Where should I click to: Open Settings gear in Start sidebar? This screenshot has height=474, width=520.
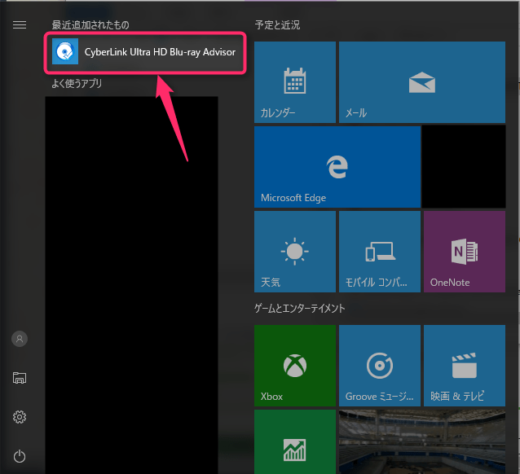point(20,417)
